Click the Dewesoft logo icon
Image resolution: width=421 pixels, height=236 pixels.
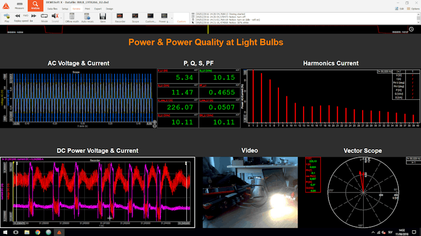pos(6,6)
